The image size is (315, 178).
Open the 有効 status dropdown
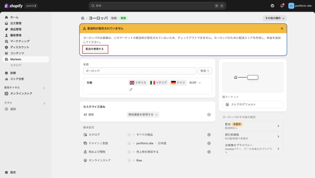[x=205, y=71]
